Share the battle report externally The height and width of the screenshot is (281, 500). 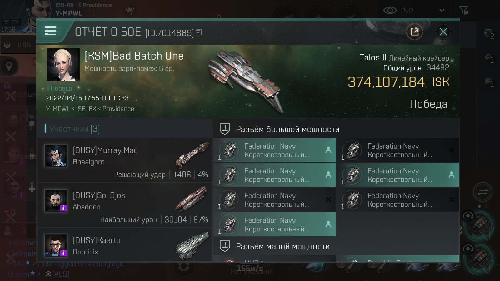point(415,32)
